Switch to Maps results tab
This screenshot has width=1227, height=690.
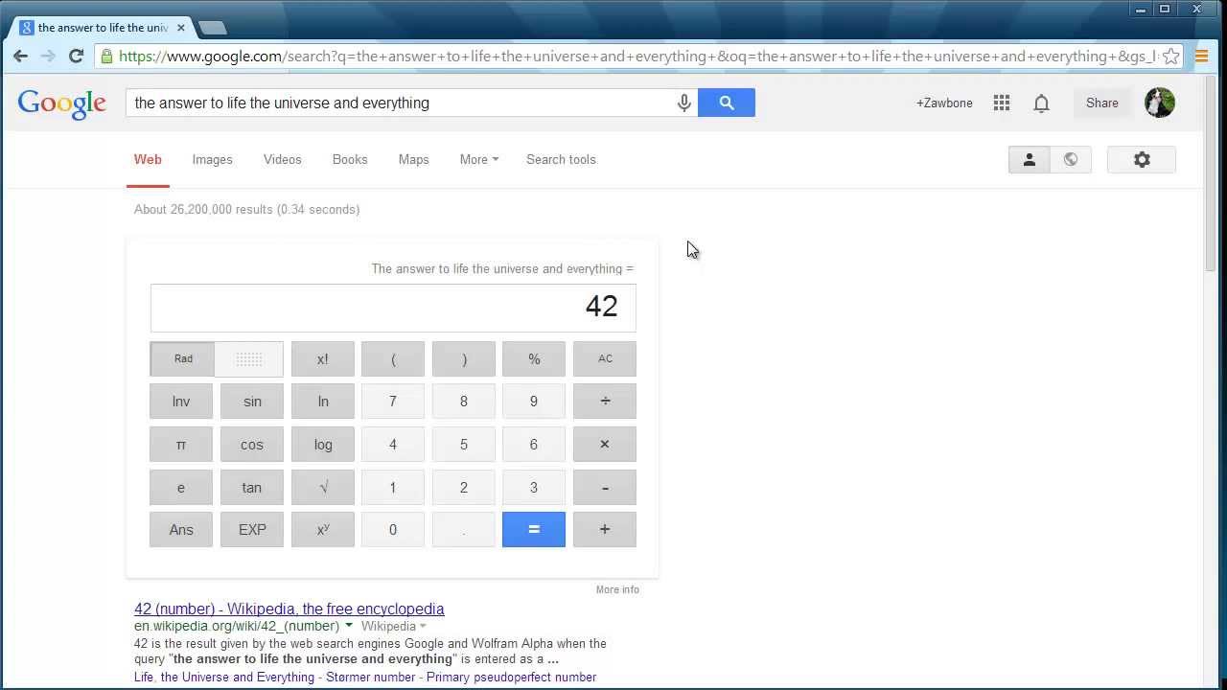coord(414,160)
